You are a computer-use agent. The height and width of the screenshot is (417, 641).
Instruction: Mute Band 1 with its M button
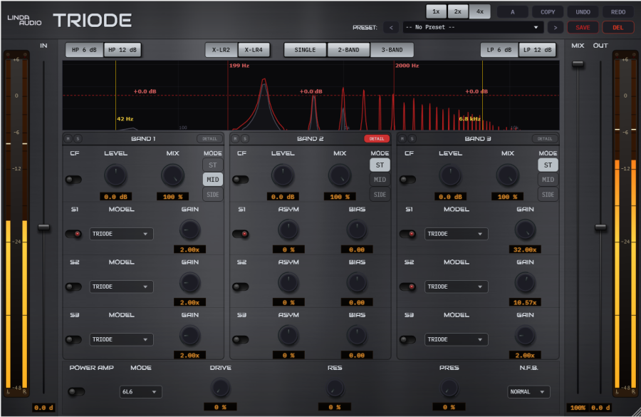point(68,139)
